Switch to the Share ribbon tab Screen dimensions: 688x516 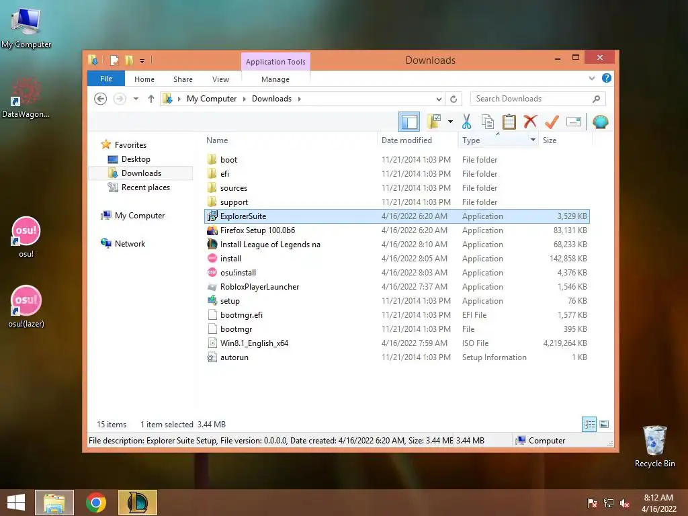coord(183,79)
